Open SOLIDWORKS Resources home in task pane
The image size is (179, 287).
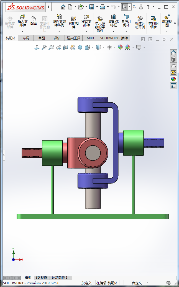click(173, 53)
